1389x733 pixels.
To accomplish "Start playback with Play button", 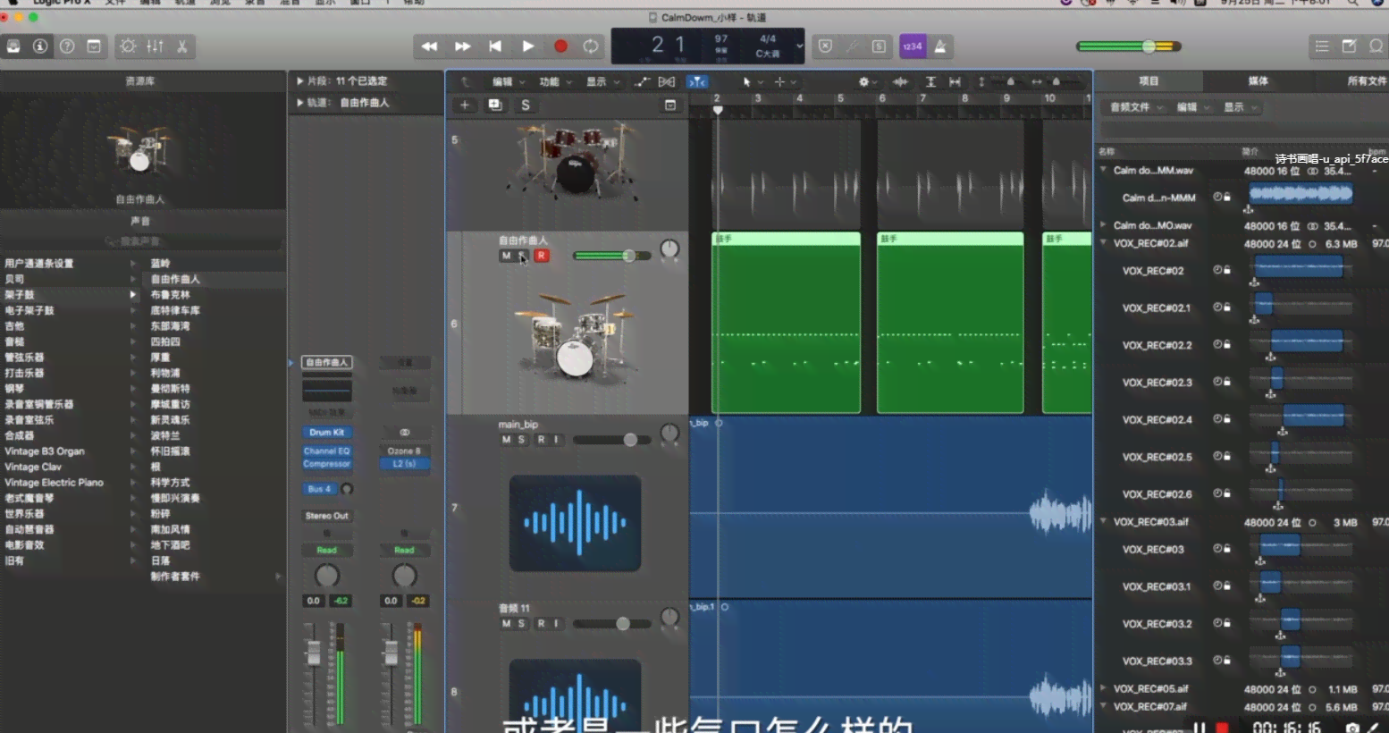I will (528, 46).
